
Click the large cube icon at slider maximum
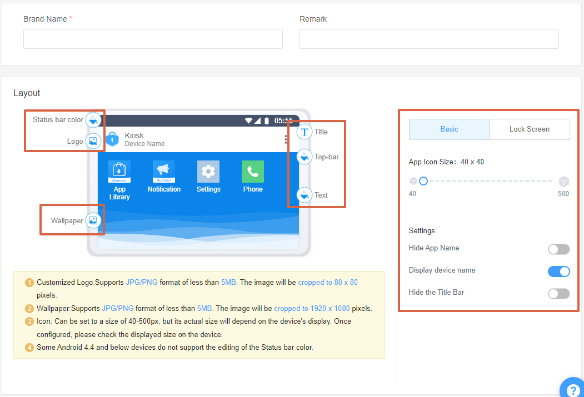[564, 181]
